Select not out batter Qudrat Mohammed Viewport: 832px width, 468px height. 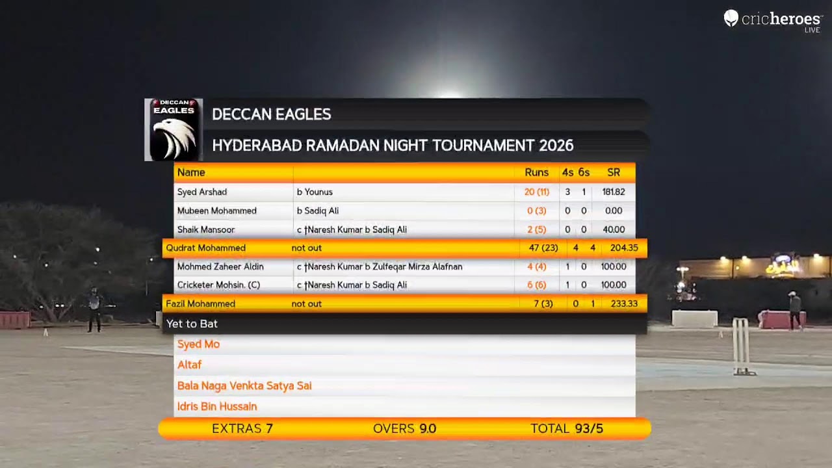coord(205,248)
